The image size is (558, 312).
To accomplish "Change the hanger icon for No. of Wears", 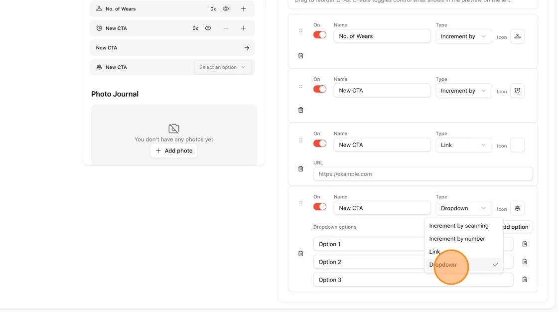I will pos(517,36).
